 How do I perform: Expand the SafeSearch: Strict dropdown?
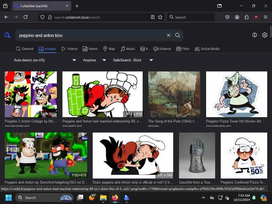click(133, 60)
